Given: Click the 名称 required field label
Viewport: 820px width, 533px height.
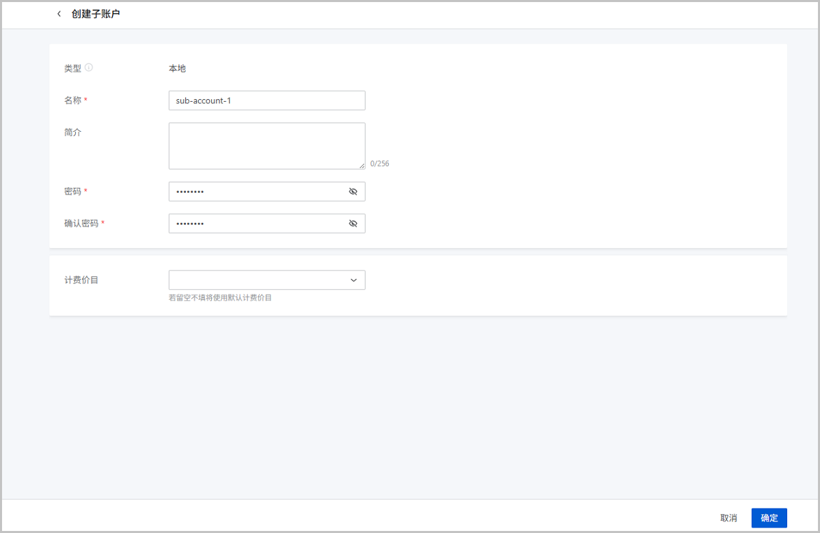Looking at the screenshot, I should pos(73,100).
